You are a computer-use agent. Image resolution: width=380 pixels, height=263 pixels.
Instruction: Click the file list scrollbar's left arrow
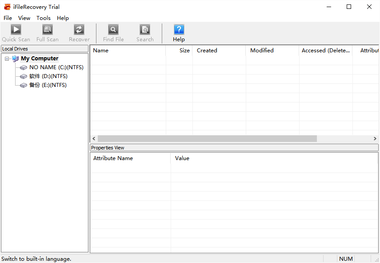click(94, 139)
